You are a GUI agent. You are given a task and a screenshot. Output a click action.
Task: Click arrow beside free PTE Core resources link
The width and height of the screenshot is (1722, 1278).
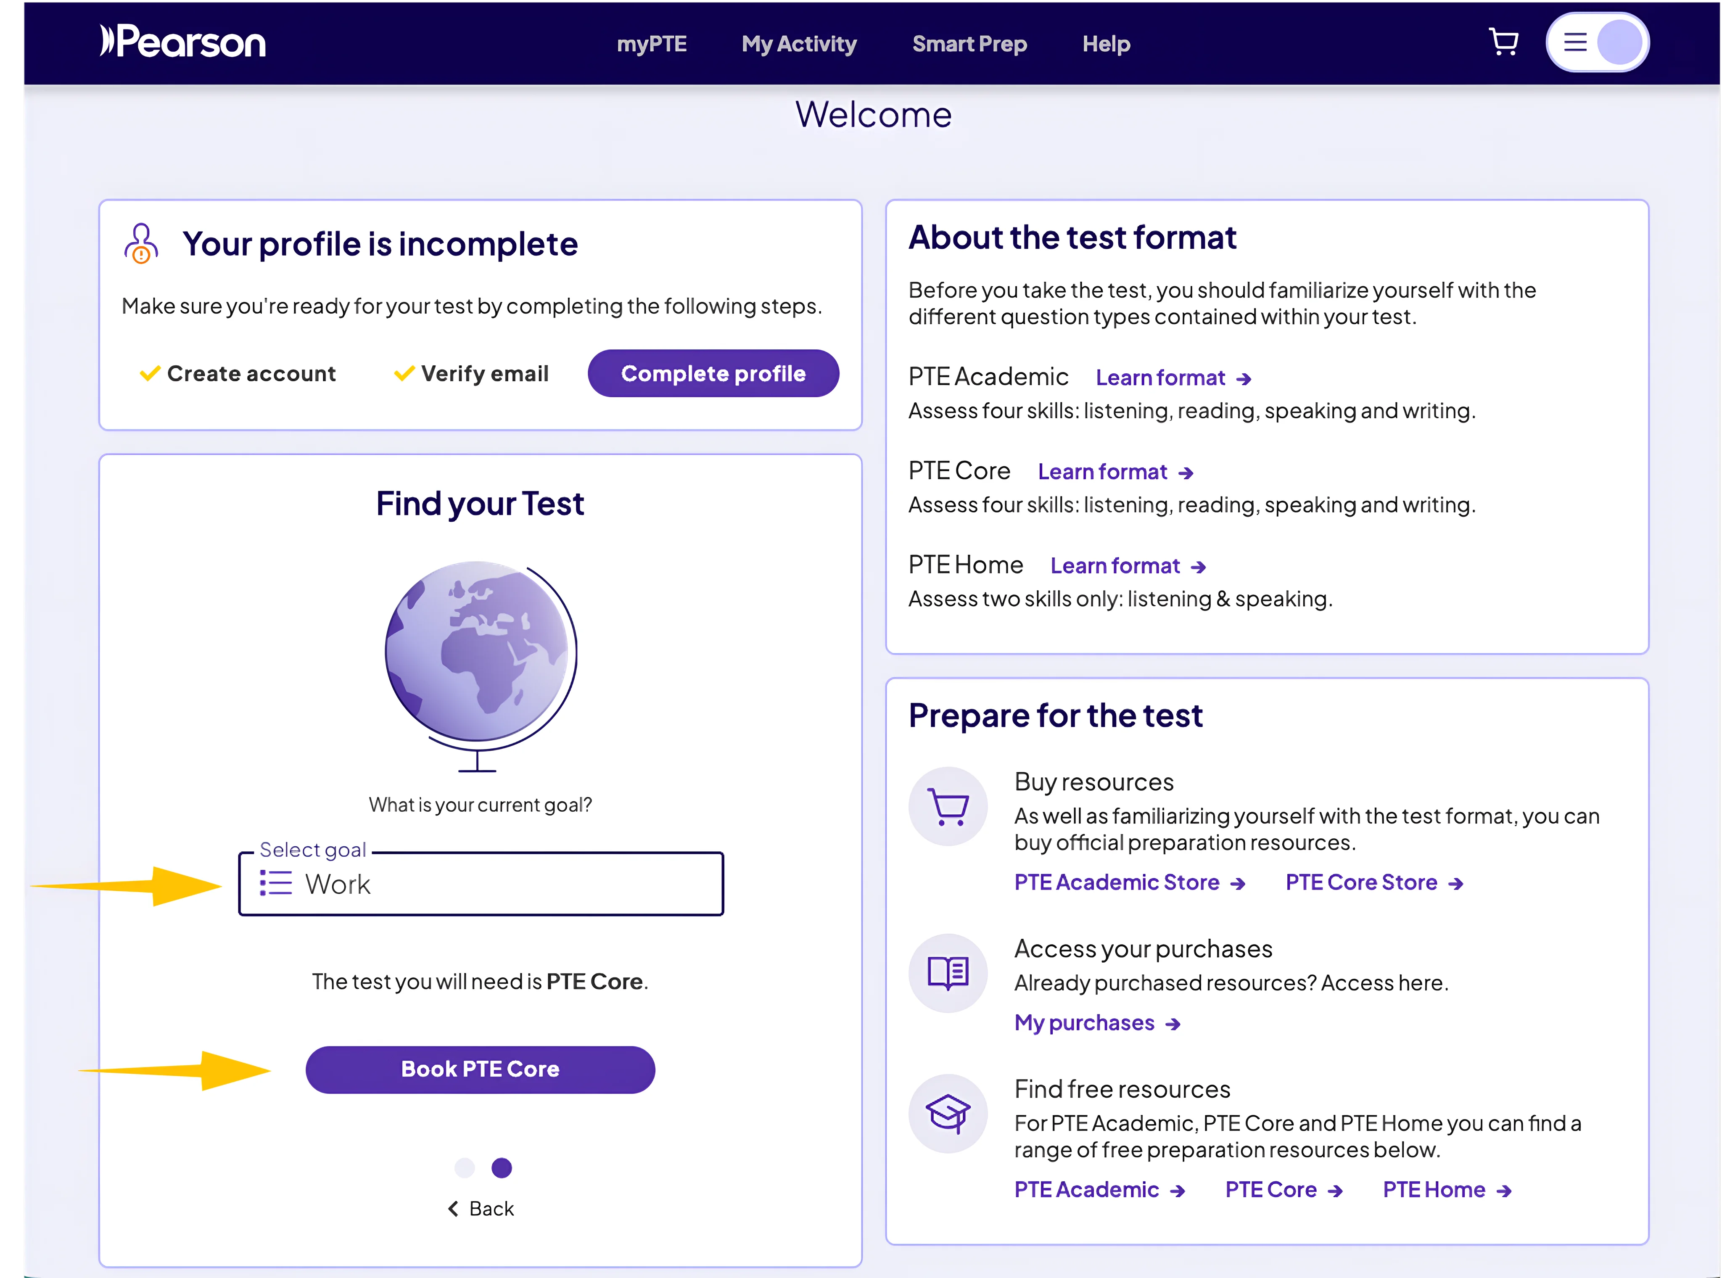point(1335,1191)
